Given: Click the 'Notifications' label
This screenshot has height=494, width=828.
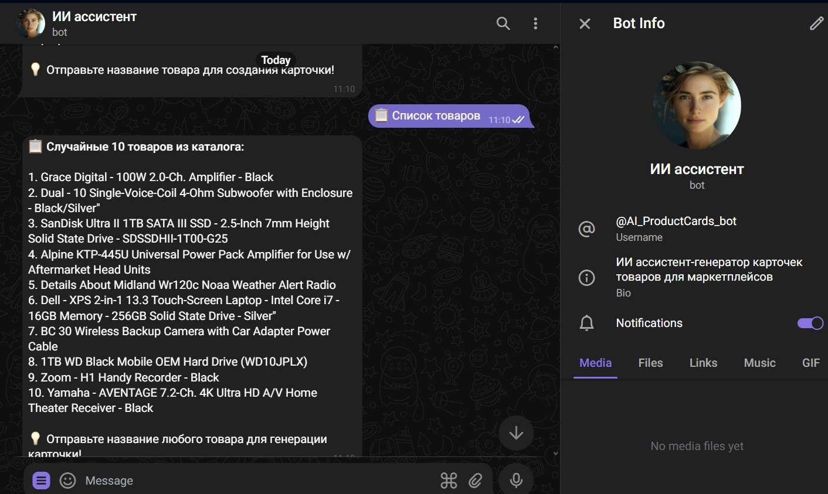Looking at the screenshot, I should point(649,323).
